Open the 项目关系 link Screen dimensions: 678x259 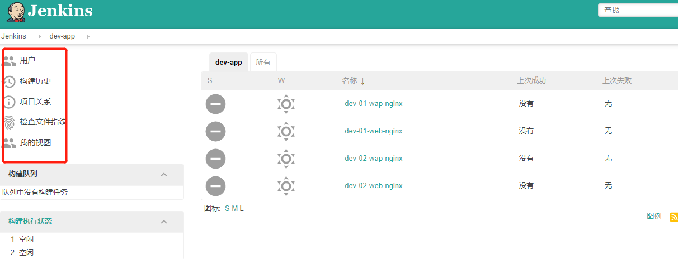click(x=35, y=102)
